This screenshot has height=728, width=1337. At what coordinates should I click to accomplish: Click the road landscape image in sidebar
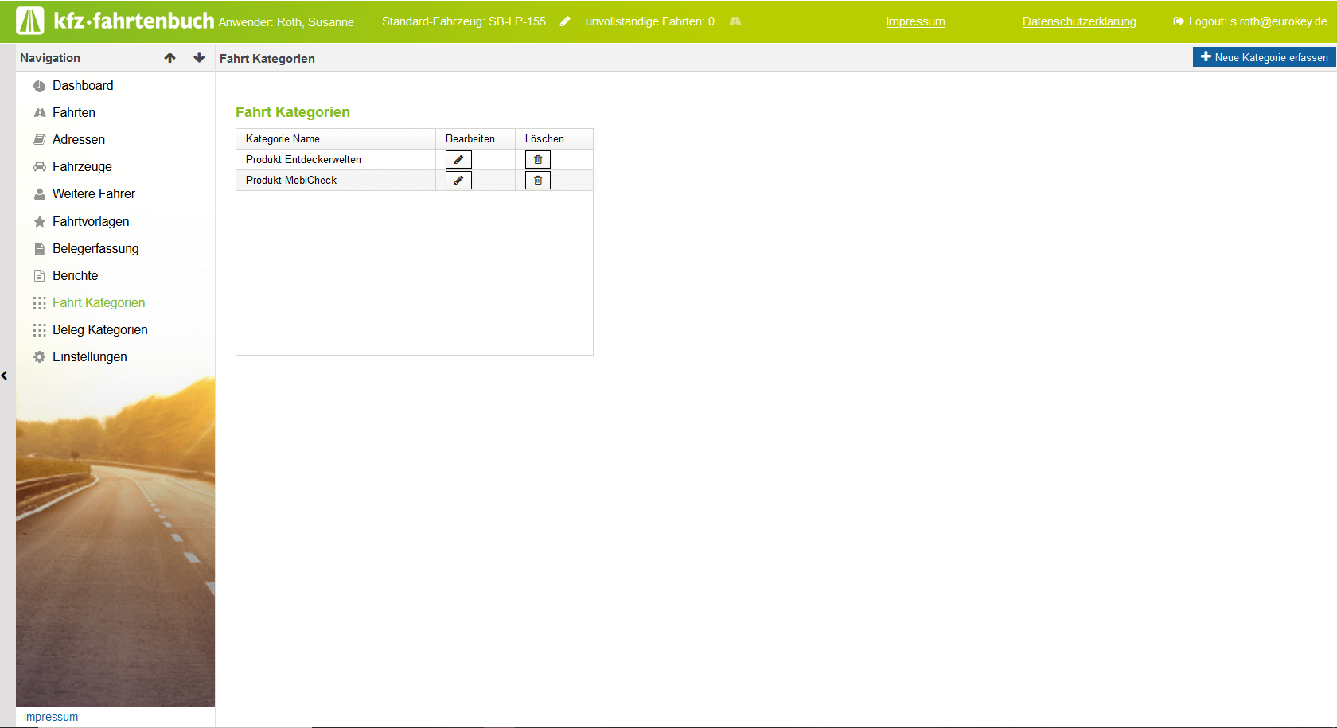[x=115, y=541]
